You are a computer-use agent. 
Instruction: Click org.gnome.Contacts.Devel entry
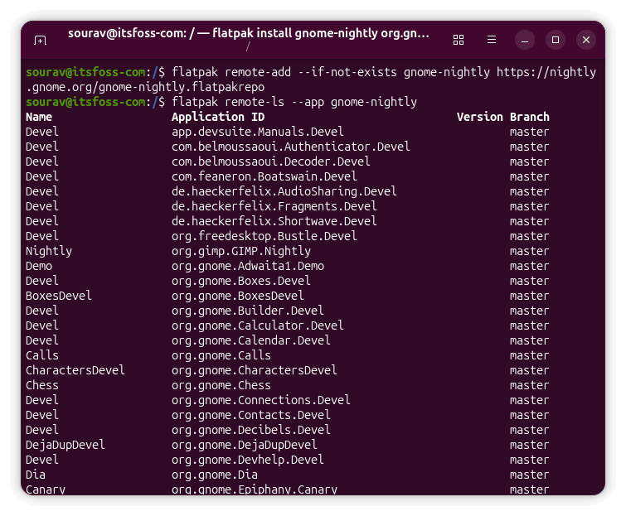click(251, 415)
